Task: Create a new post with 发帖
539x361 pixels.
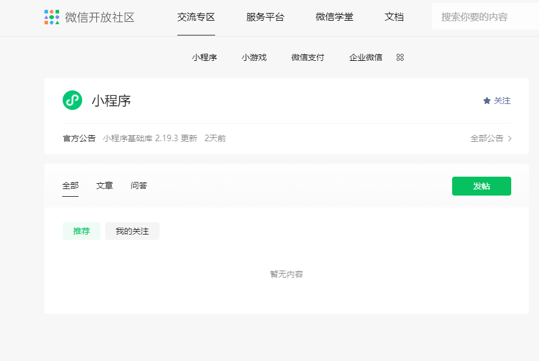Action: pyautogui.click(x=481, y=186)
